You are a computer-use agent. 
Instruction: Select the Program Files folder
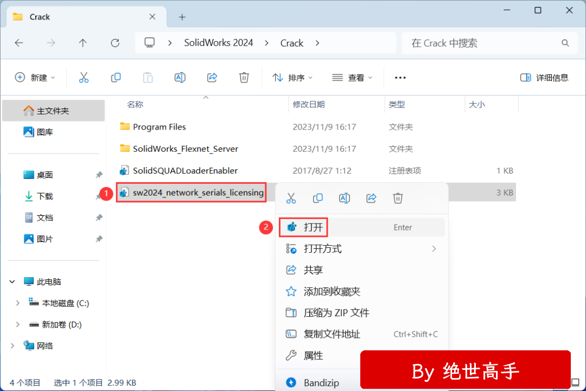(159, 127)
